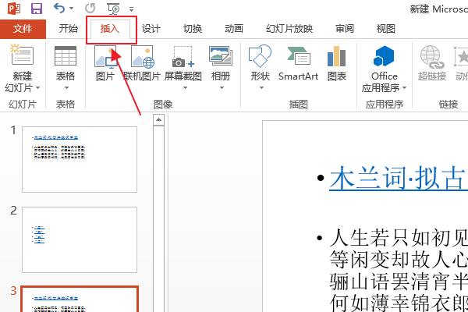The width and height of the screenshot is (468, 312).
Task: Click the text line starting with 骊山语罢清宵半
Action: click(x=399, y=282)
